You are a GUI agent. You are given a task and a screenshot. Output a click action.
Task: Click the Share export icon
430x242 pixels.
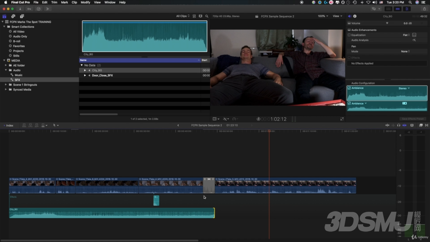424,9
